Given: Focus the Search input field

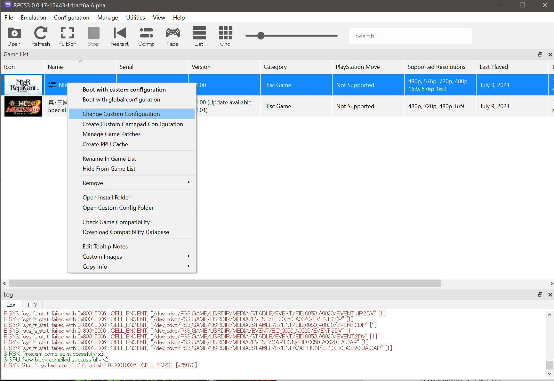Looking at the screenshot, I should tap(410, 36).
